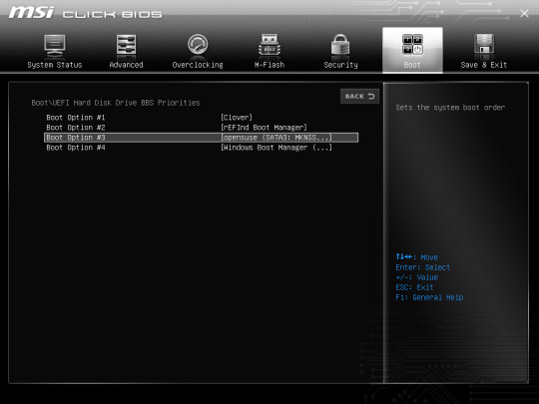
Task: Open the System Status monitor icon
Action: 55,46
